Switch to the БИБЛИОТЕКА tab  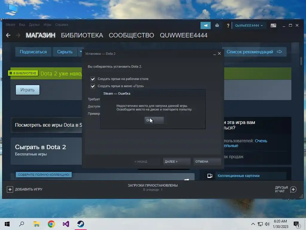point(82,35)
